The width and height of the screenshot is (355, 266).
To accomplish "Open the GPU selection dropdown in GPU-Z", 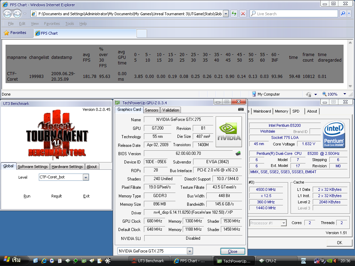I will pyautogui.click(x=190, y=251).
